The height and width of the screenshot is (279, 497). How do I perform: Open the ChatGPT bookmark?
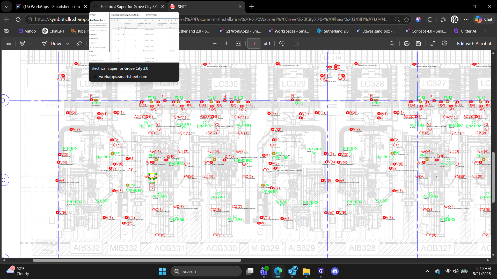click(54, 31)
